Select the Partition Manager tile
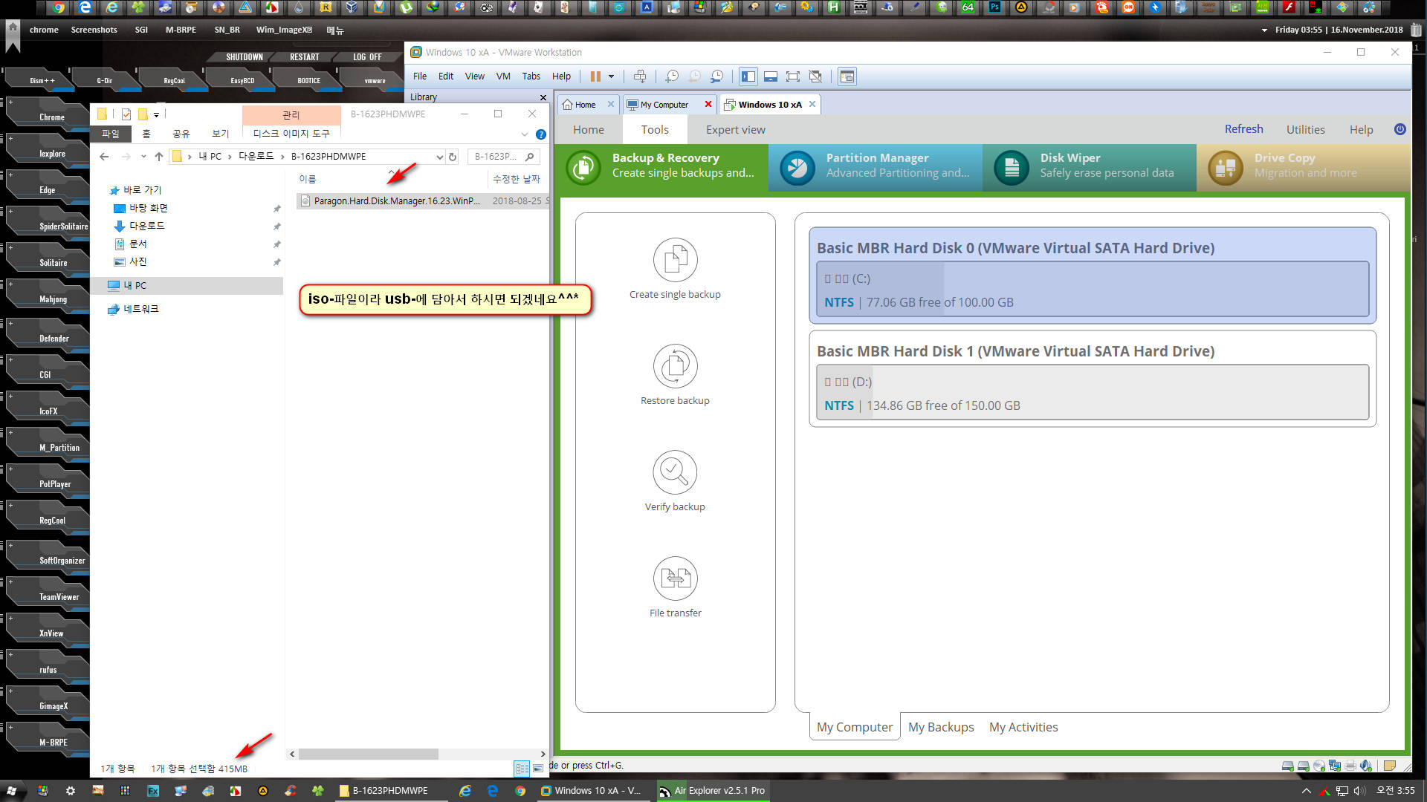The width and height of the screenshot is (1427, 802). [x=876, y=167]
